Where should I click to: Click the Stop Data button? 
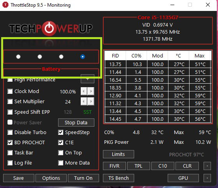click(x=76, y=123)
